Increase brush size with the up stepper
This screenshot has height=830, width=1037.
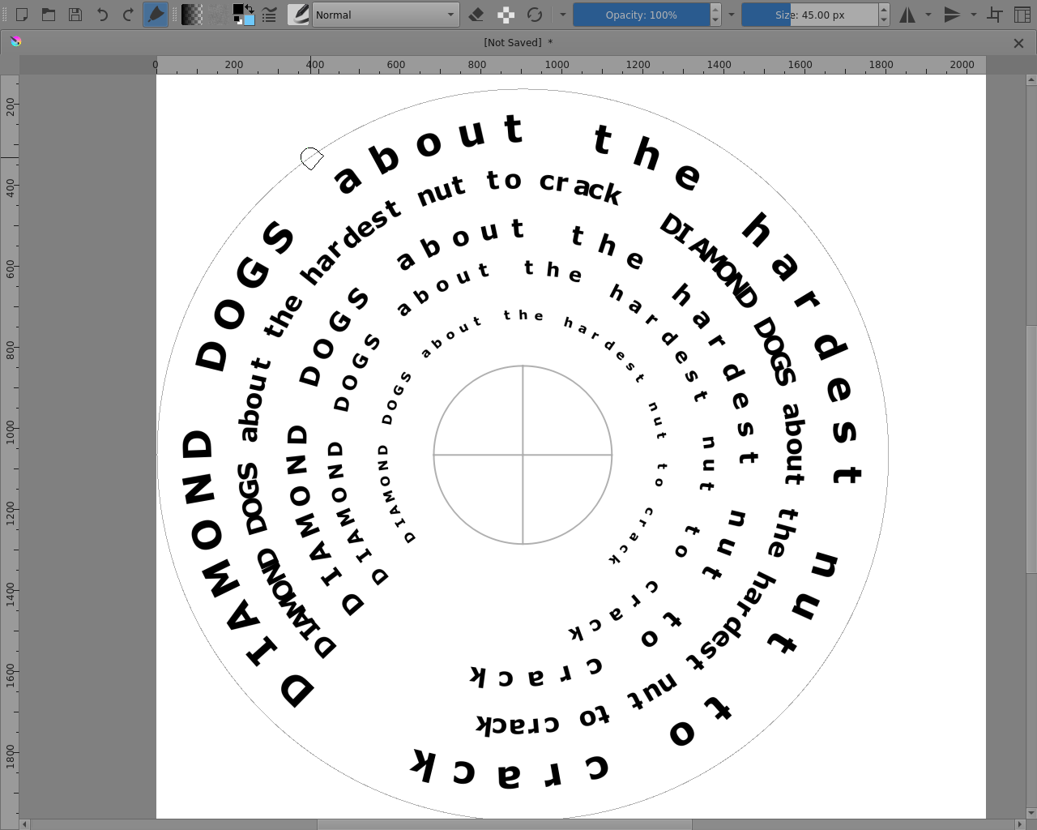pyautogui.click(x=884, y=9)
